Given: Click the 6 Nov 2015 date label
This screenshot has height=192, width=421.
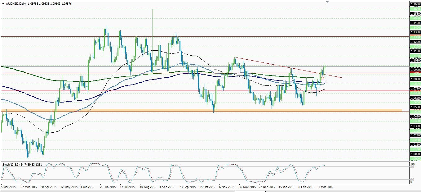Looking at the screenshot, I should pos(227,187).
